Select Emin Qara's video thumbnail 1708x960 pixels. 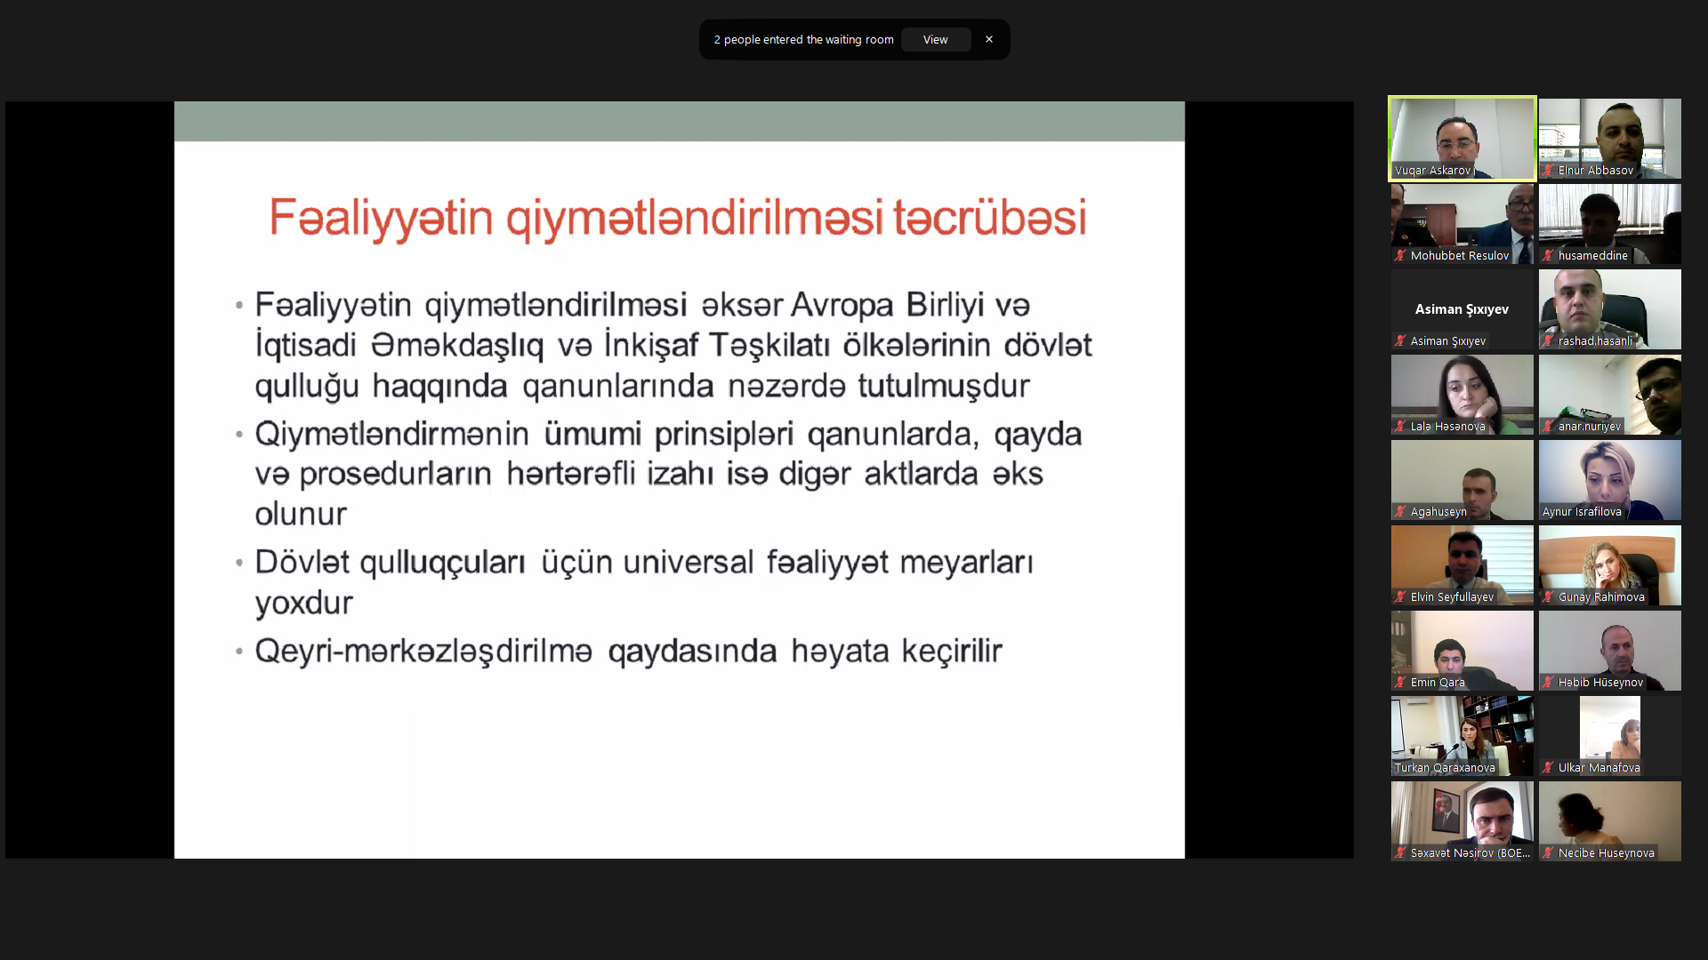pos(1462,651)
